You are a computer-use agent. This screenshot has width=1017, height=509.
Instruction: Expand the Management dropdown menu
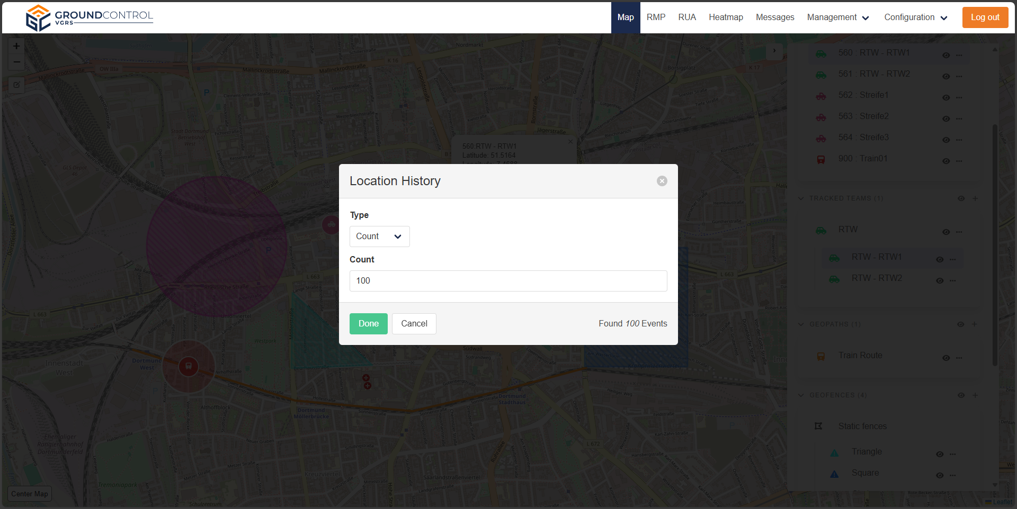pyautogui.click(x=837, y=17)
